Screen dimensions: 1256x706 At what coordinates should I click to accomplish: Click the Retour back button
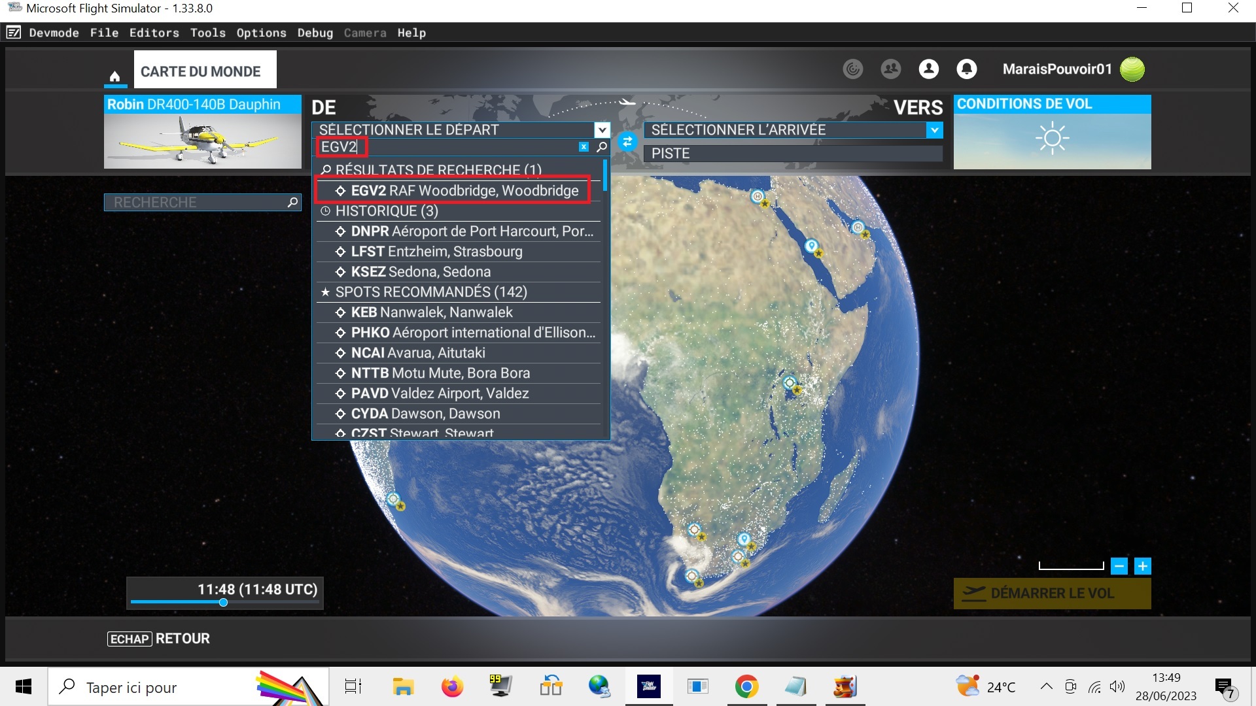tap(159, 639)
